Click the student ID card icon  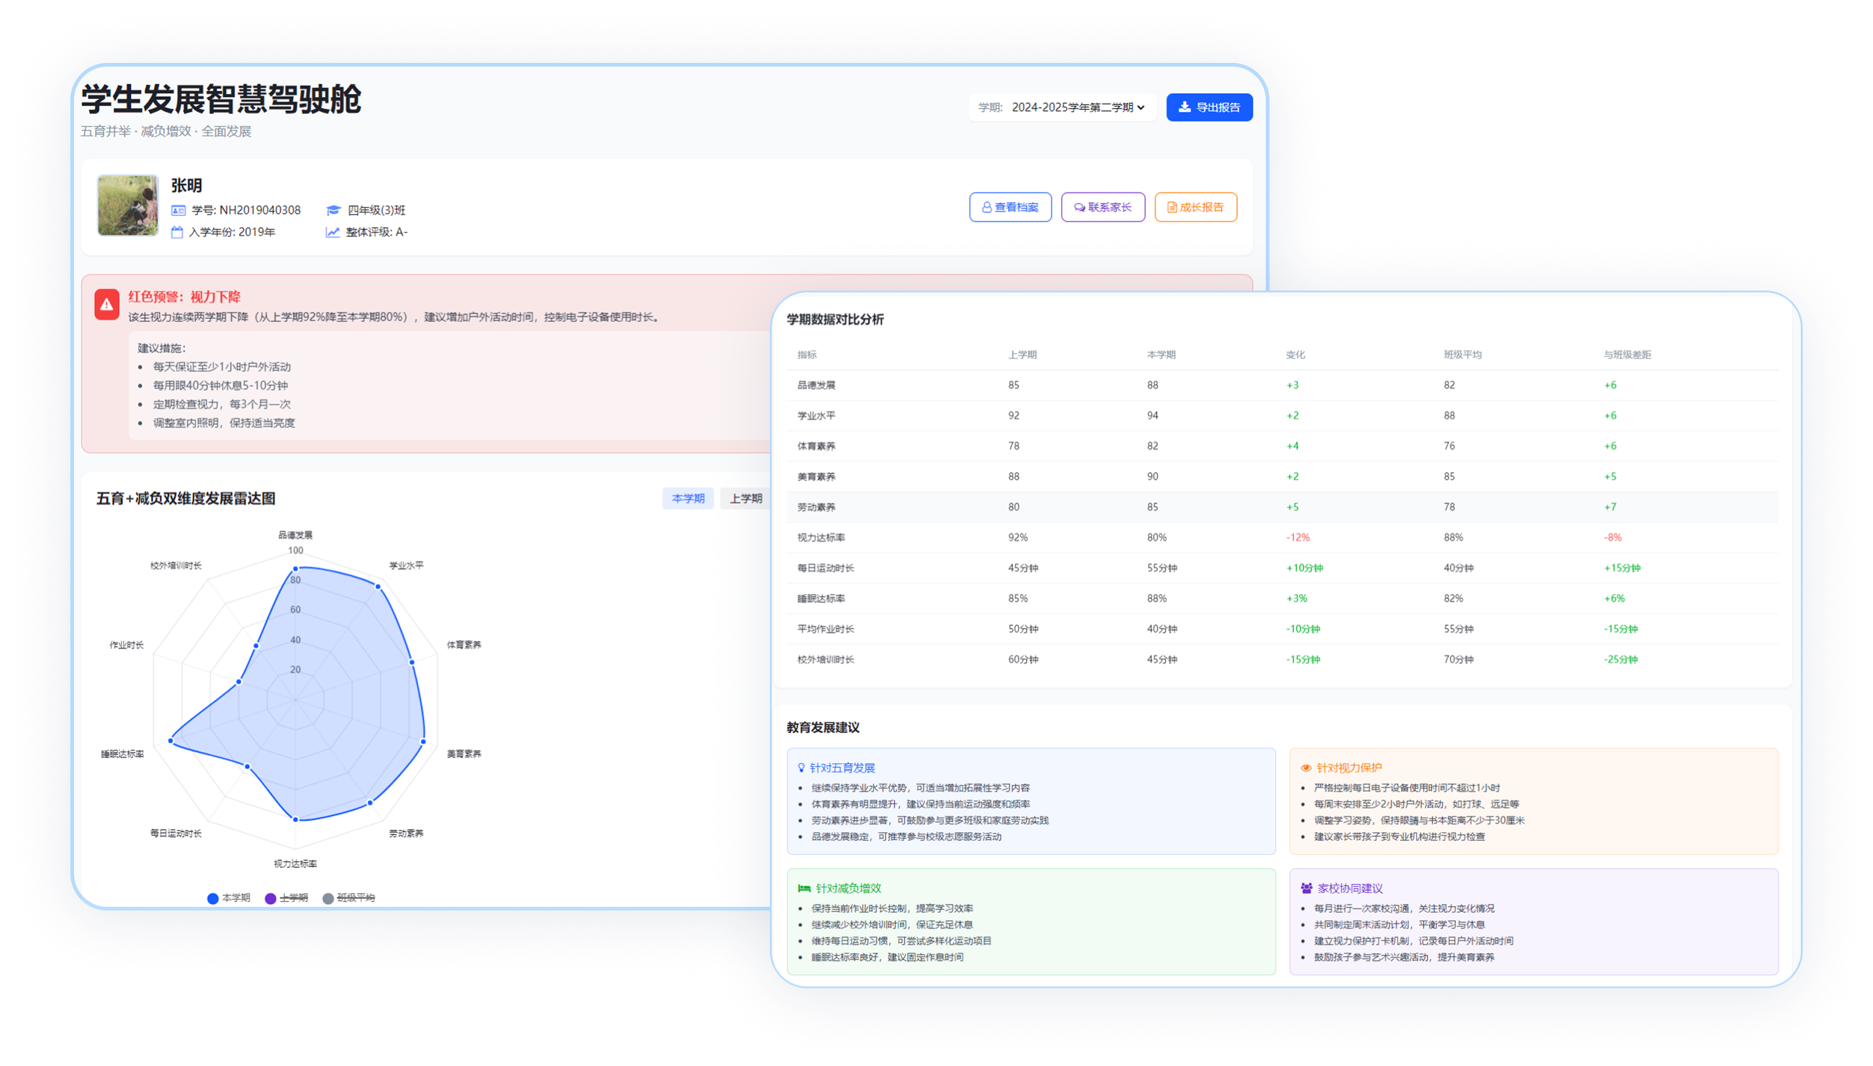(x=178, y=210)
